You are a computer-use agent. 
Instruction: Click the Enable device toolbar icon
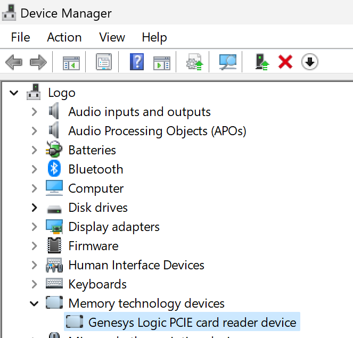click(x=262, y=62)
